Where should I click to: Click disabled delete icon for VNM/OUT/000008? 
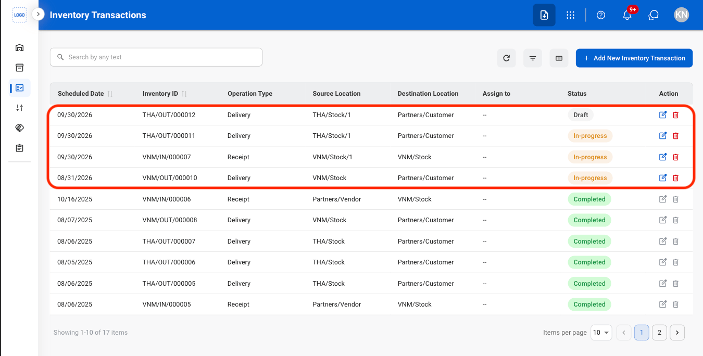point(675,220)
